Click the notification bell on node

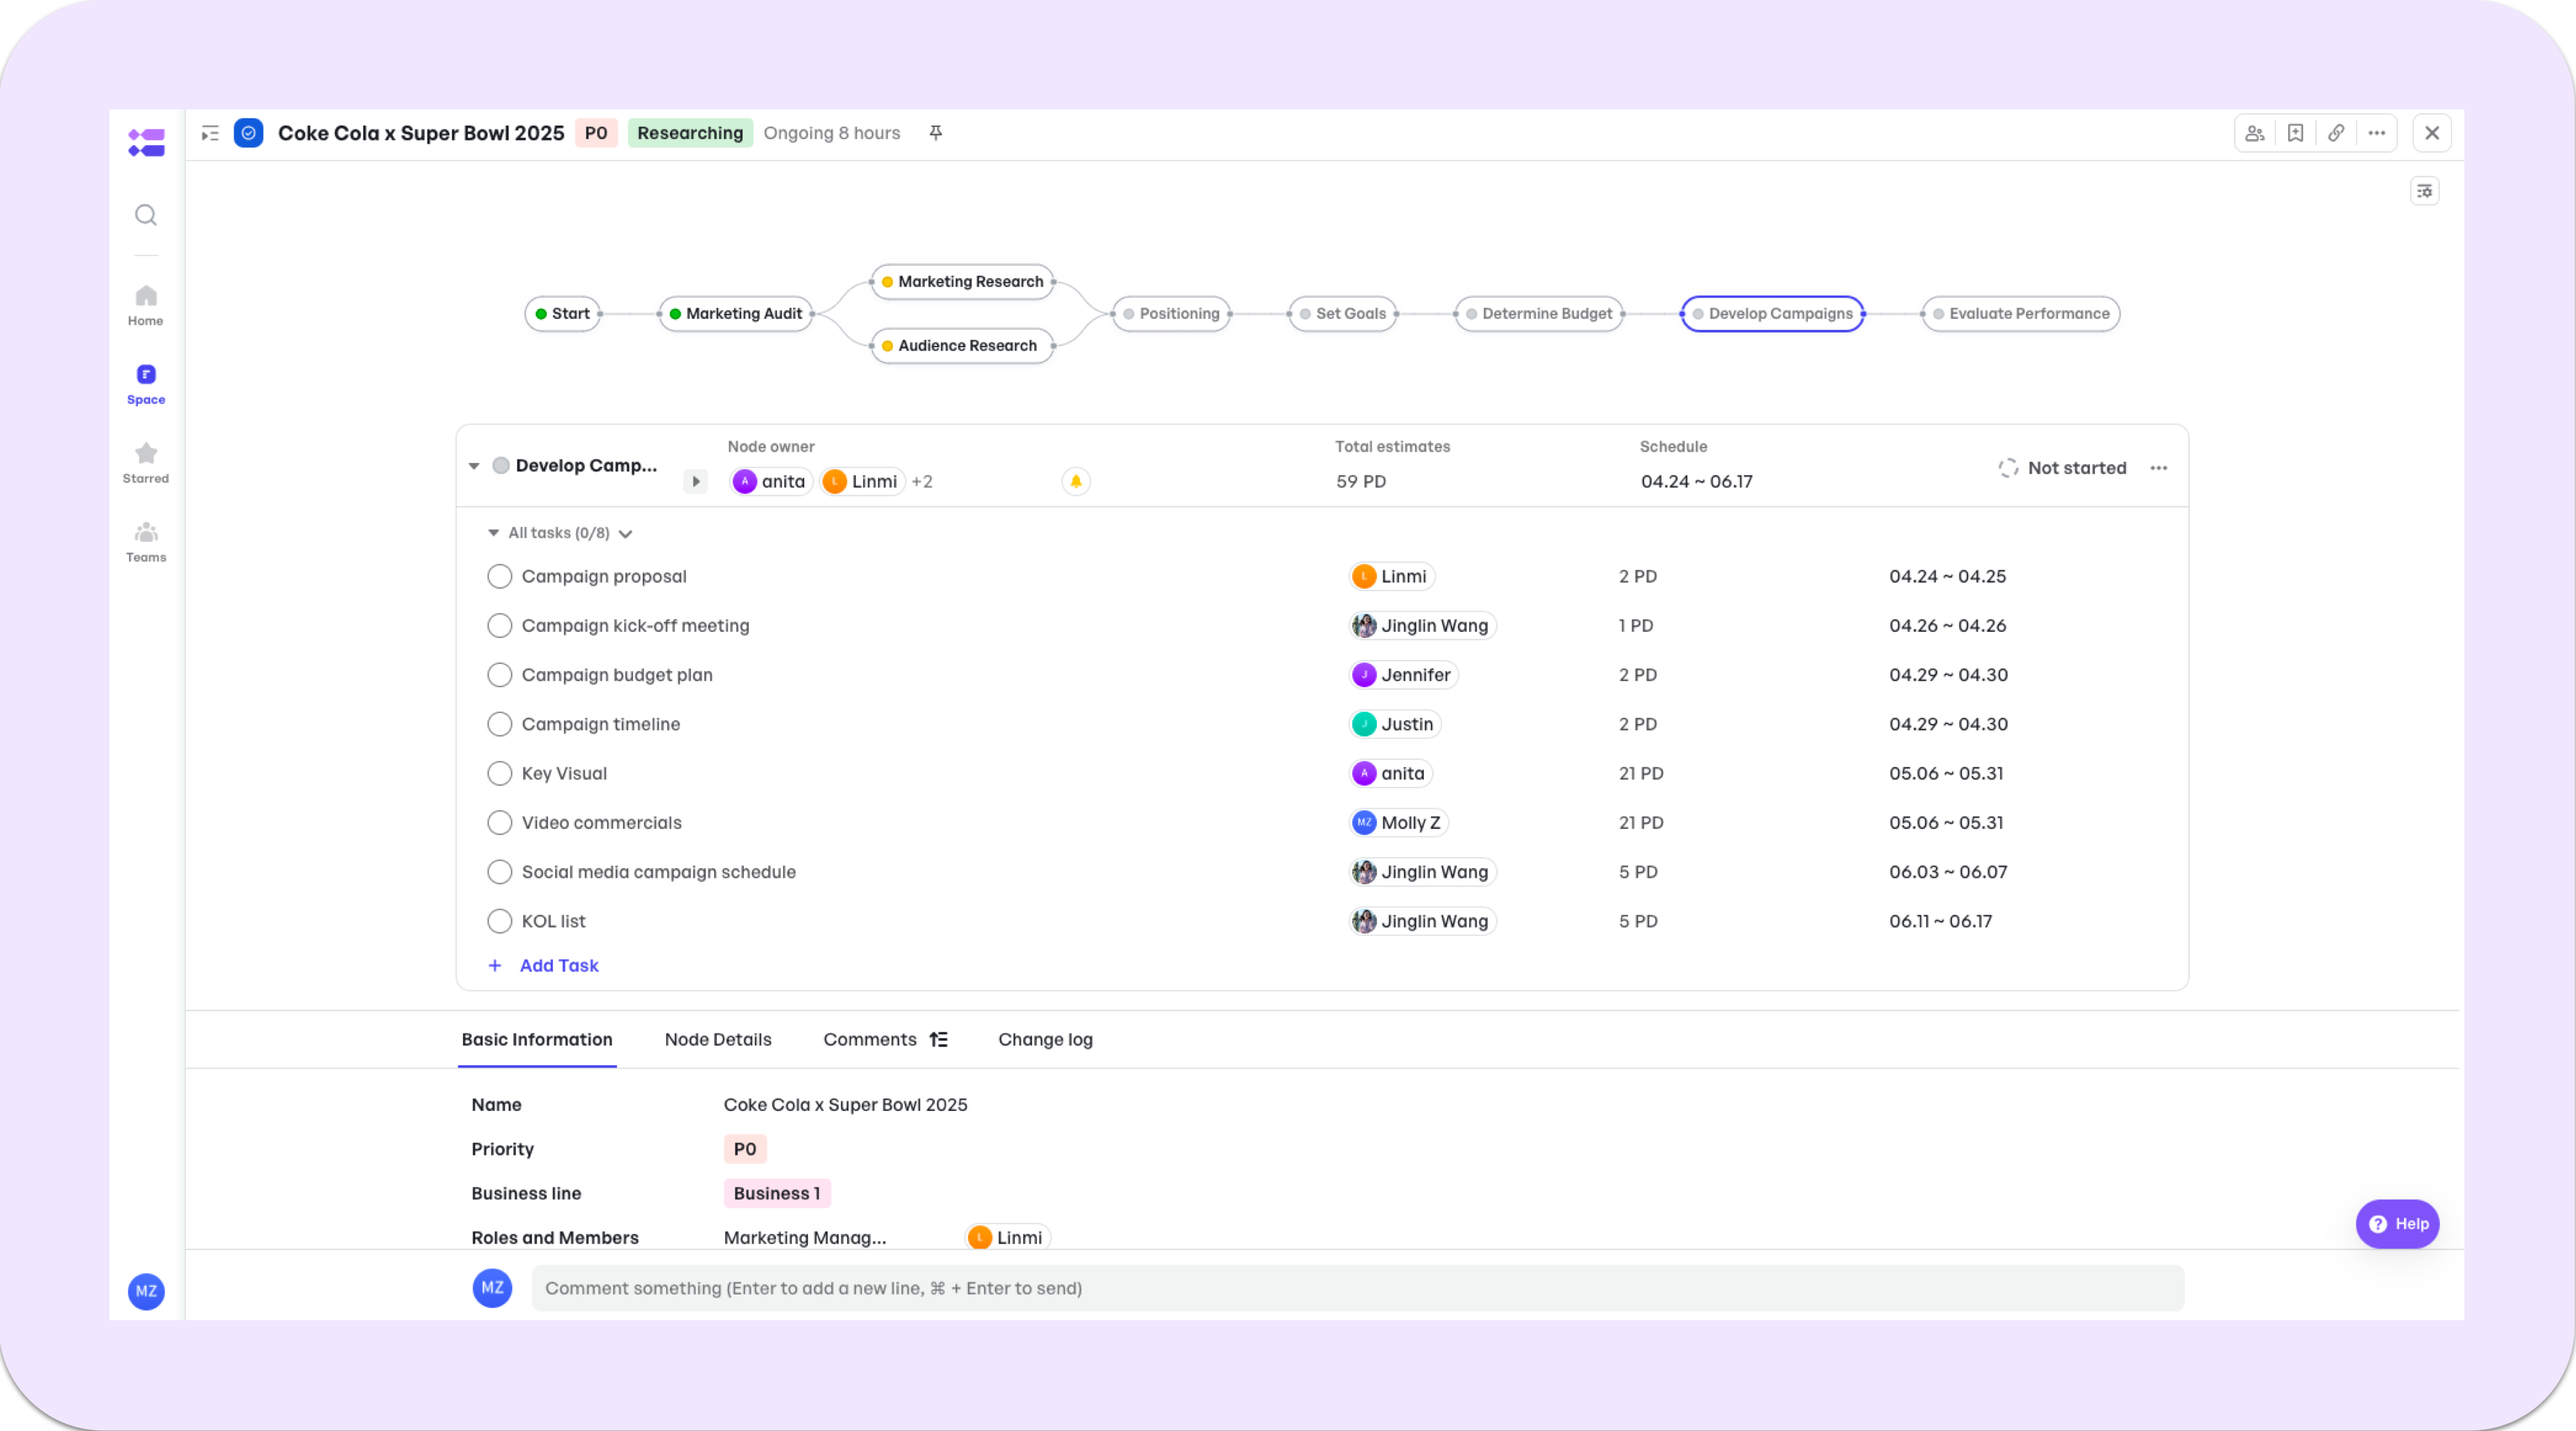(1076, 481)
